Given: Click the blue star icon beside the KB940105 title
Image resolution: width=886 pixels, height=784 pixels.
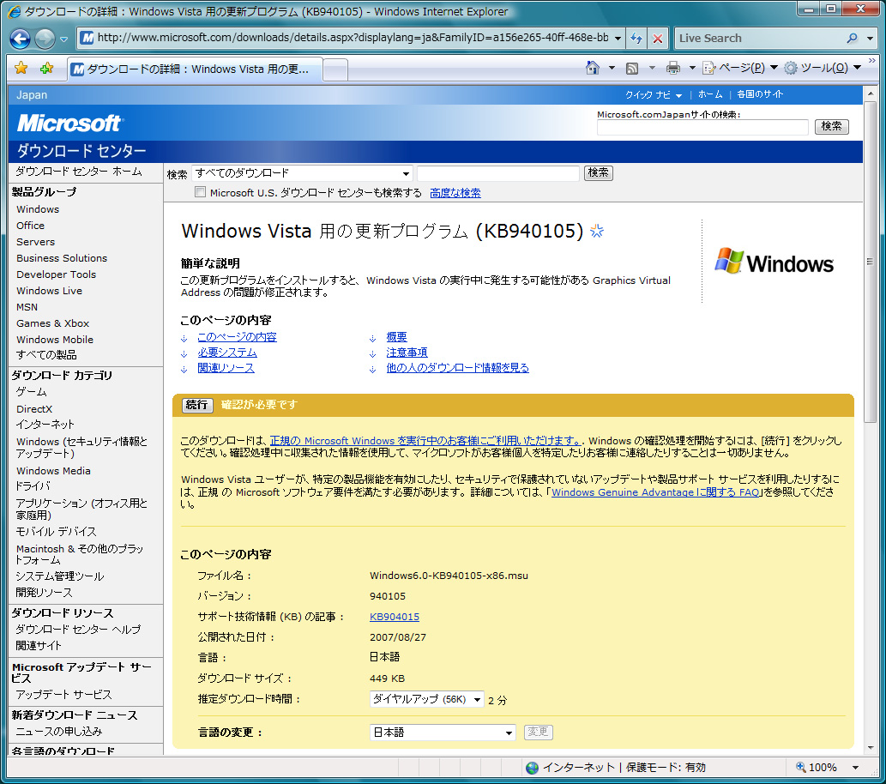Looking at the screenshot, I should 597,231.
